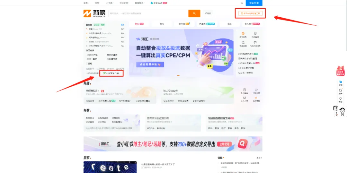Open the 分钟级监测 link
The image size is (347, 173).
point(102,118)
